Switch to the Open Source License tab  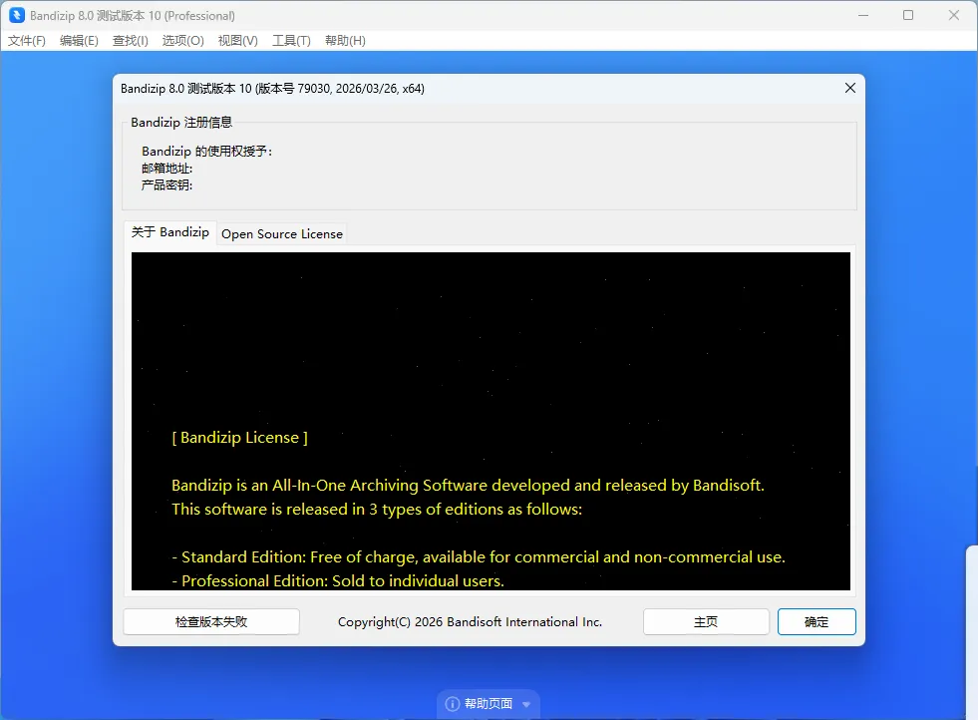282,234
